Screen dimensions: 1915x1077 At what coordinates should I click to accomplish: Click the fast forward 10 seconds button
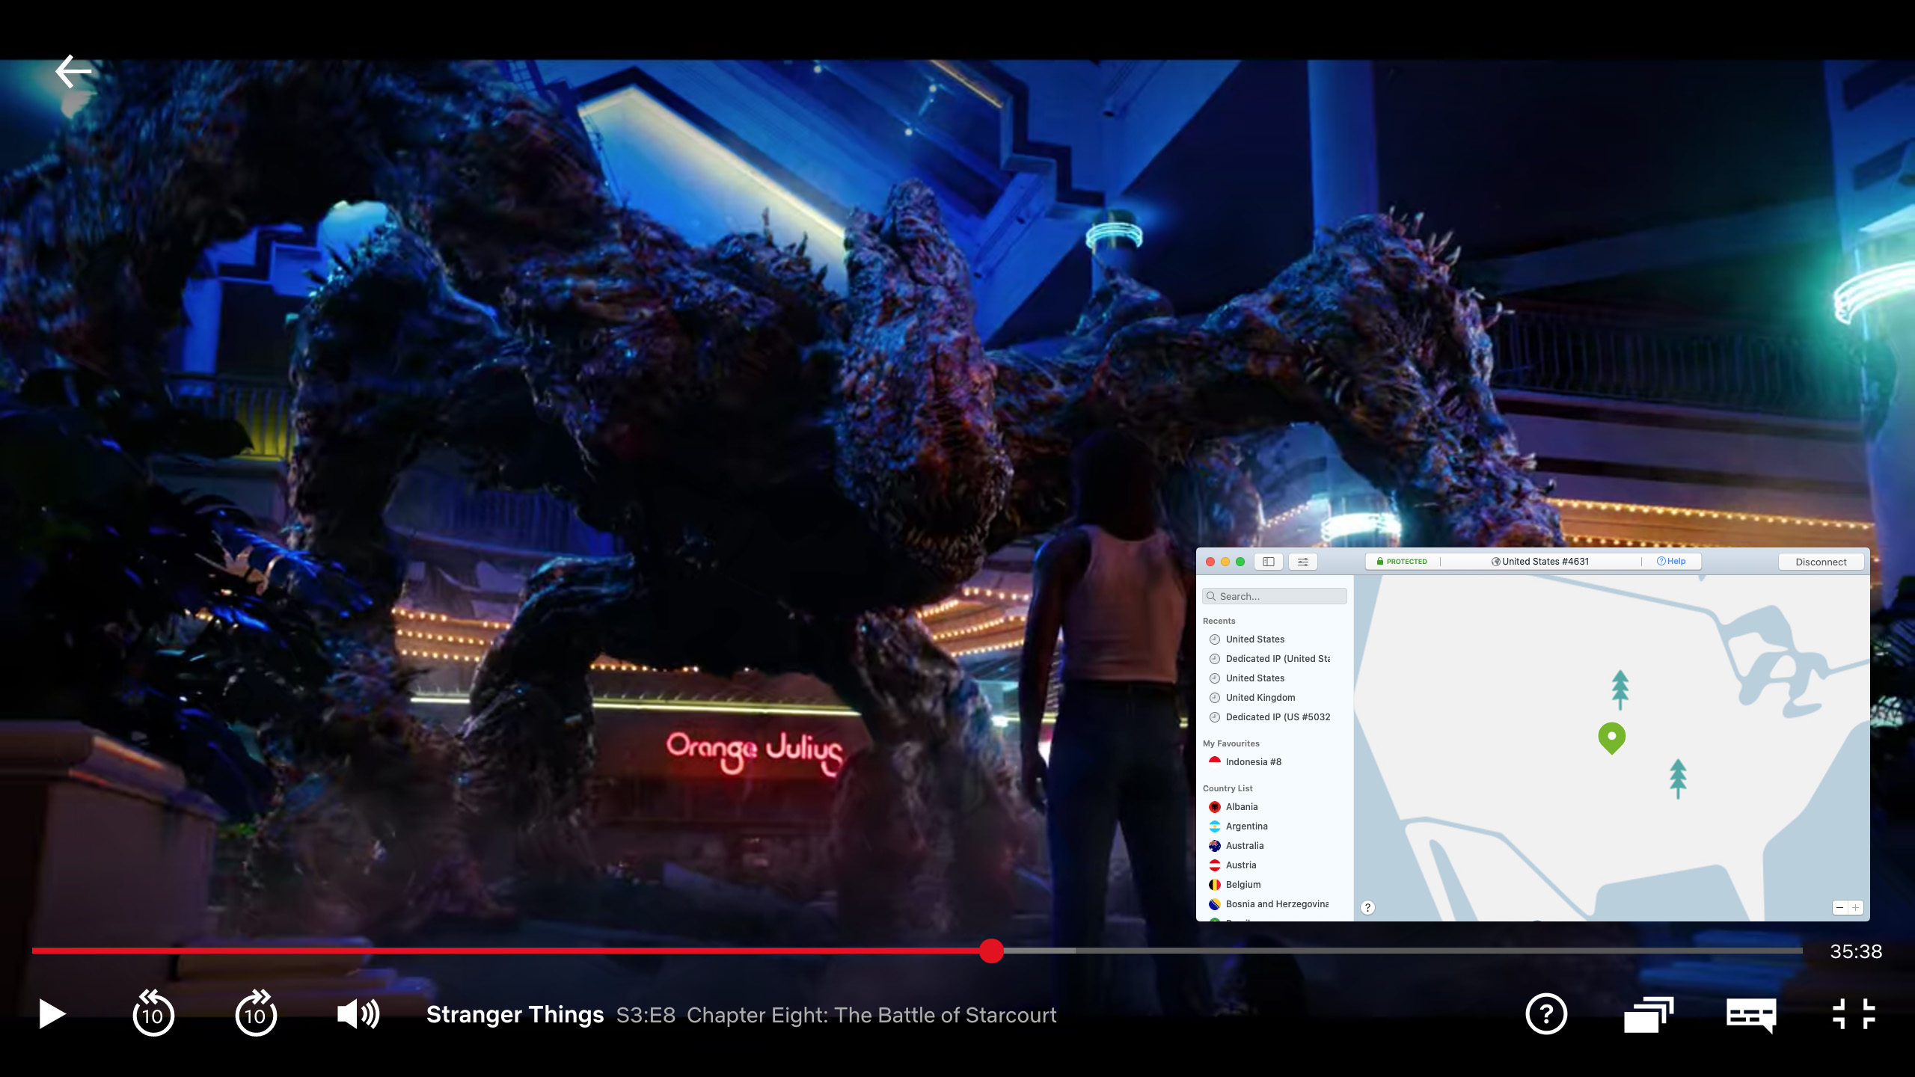[x=257, y=1014]
